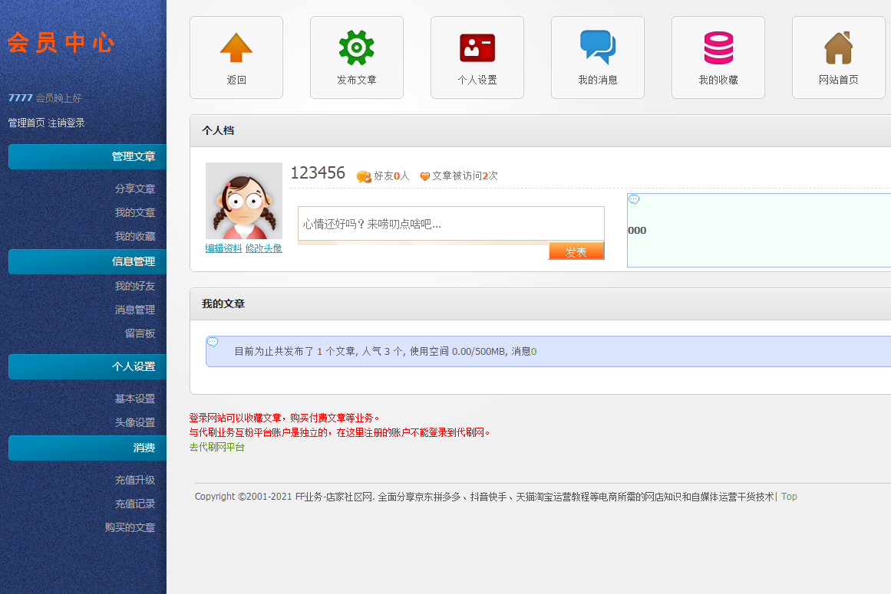This screenshot has height=594, width=891.
Task: Click the mood status input field
Action: click(450, 224)
